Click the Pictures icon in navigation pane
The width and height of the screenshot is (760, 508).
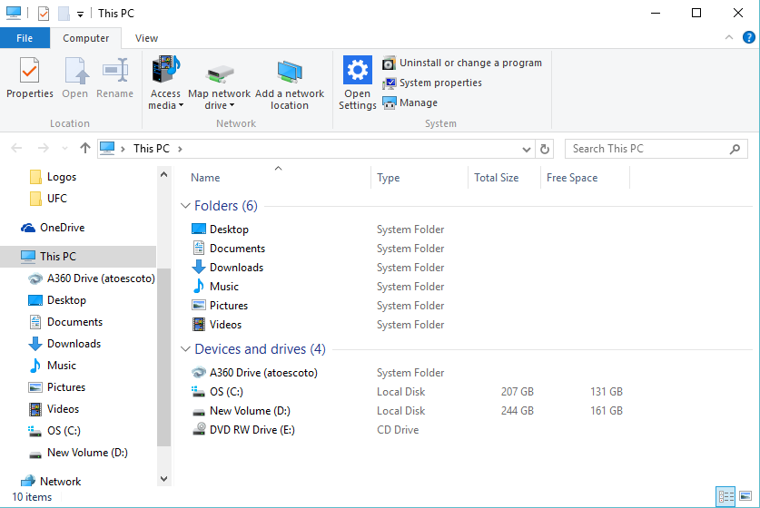click(x=35, y=387)
